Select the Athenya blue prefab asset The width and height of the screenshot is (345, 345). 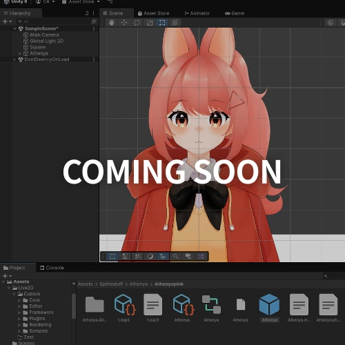click(269, 308)
